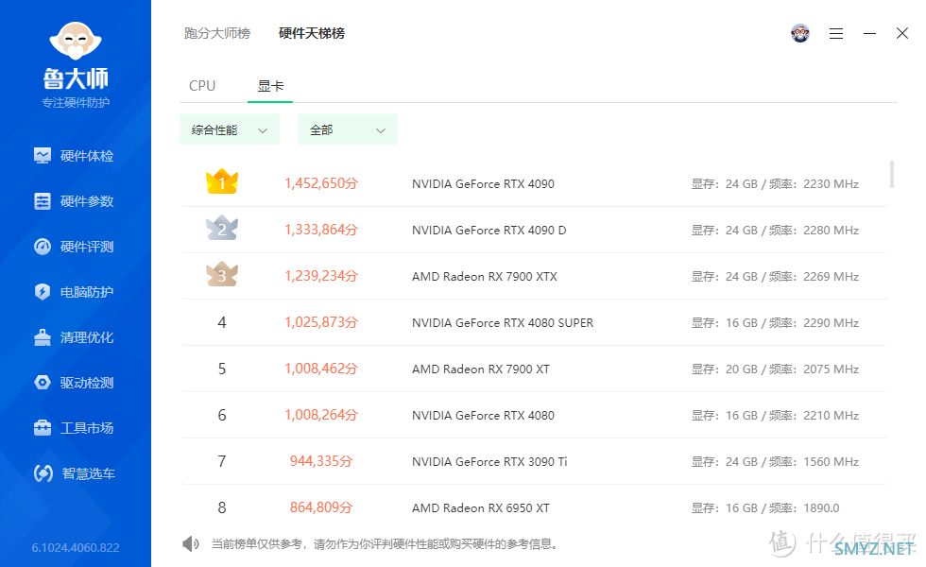Click score 1,239,234分
The image size is (926, 567).
321,276
